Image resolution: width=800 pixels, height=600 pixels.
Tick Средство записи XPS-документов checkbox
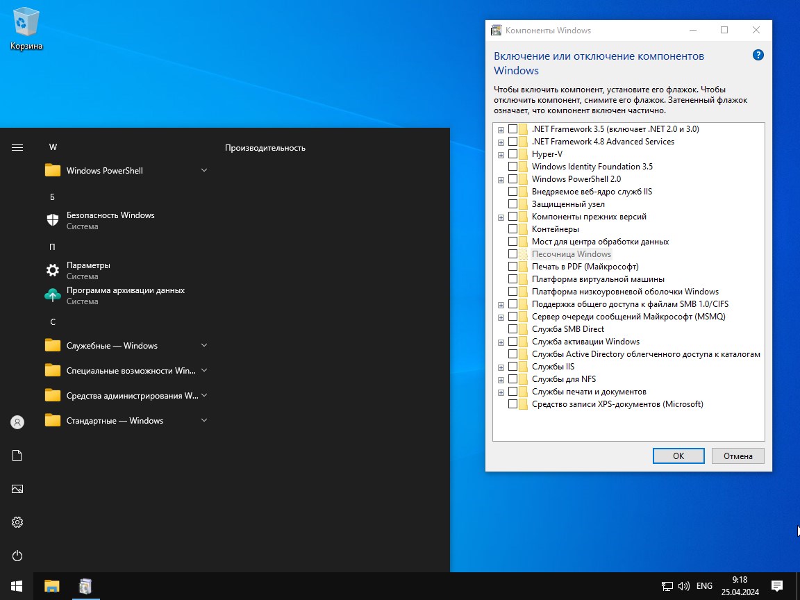coord(512,404)
